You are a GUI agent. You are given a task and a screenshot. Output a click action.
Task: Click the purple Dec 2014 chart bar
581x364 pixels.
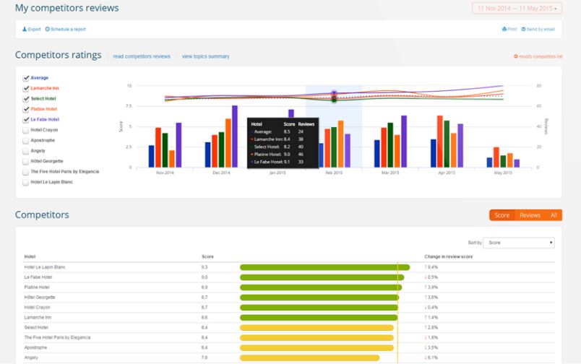click(x=235, y=136)
